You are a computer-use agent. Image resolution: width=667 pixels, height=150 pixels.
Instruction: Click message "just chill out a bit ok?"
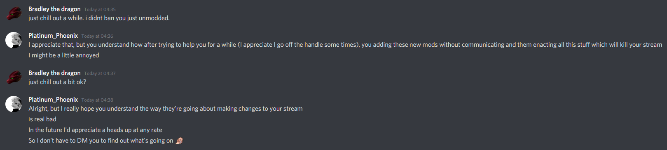(57, 82)
